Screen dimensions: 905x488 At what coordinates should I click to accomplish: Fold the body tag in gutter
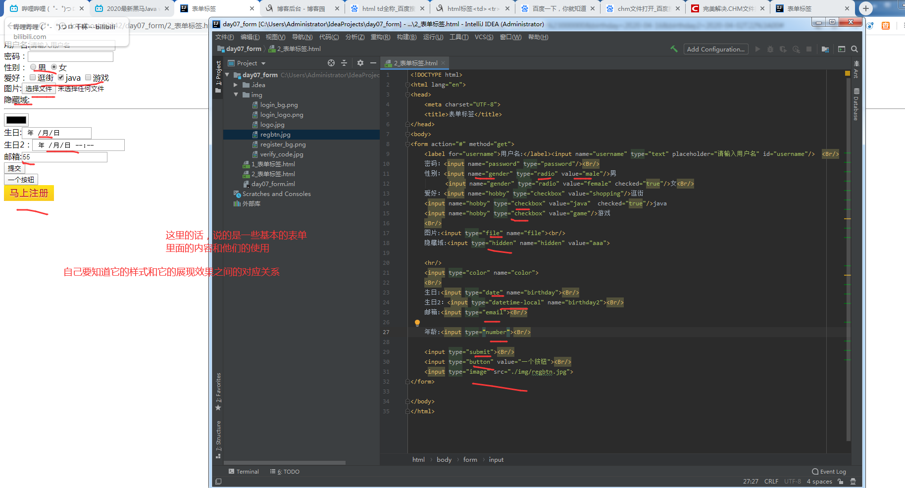407,134
